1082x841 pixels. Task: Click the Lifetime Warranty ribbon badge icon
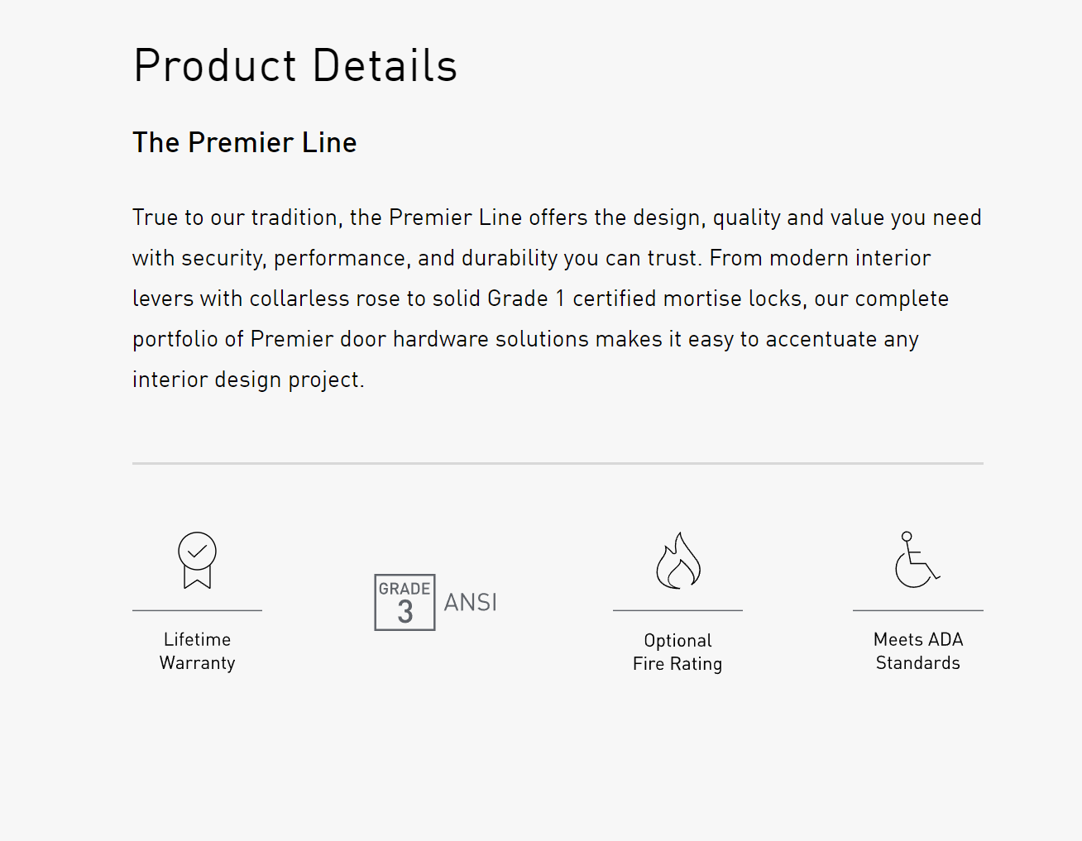tap(197, 560)
